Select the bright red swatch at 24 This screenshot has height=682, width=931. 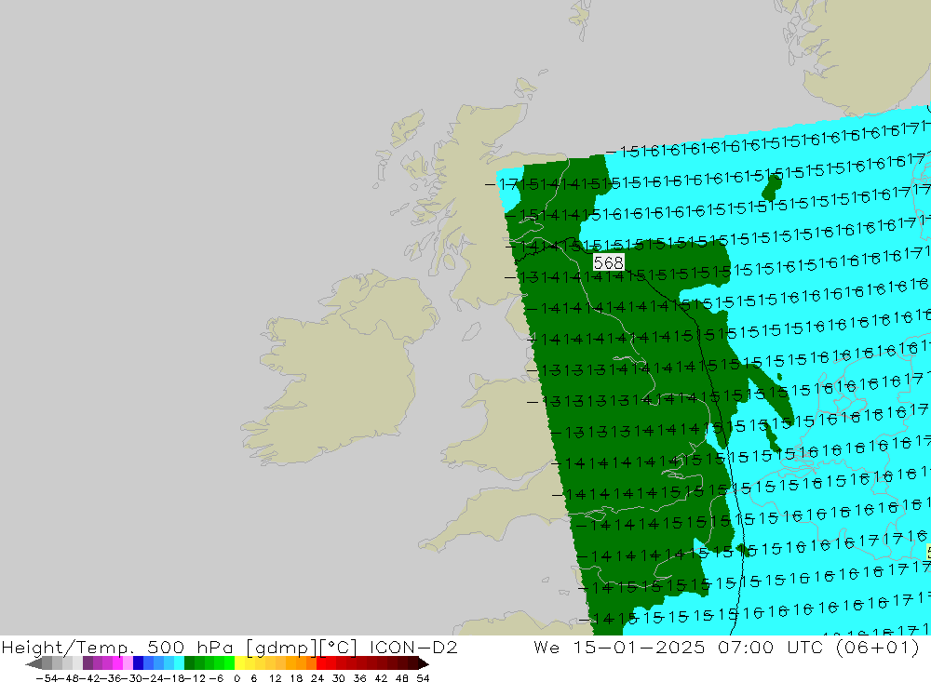[x=320, y=663]
